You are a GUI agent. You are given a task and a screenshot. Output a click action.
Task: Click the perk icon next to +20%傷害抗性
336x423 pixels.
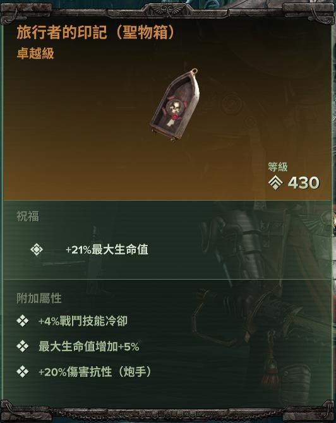[x=22, y=372]
